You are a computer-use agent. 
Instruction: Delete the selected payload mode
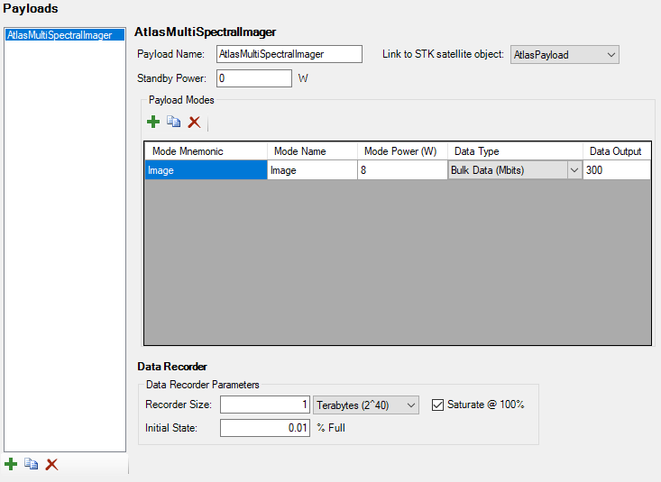(x=194, y=122)
